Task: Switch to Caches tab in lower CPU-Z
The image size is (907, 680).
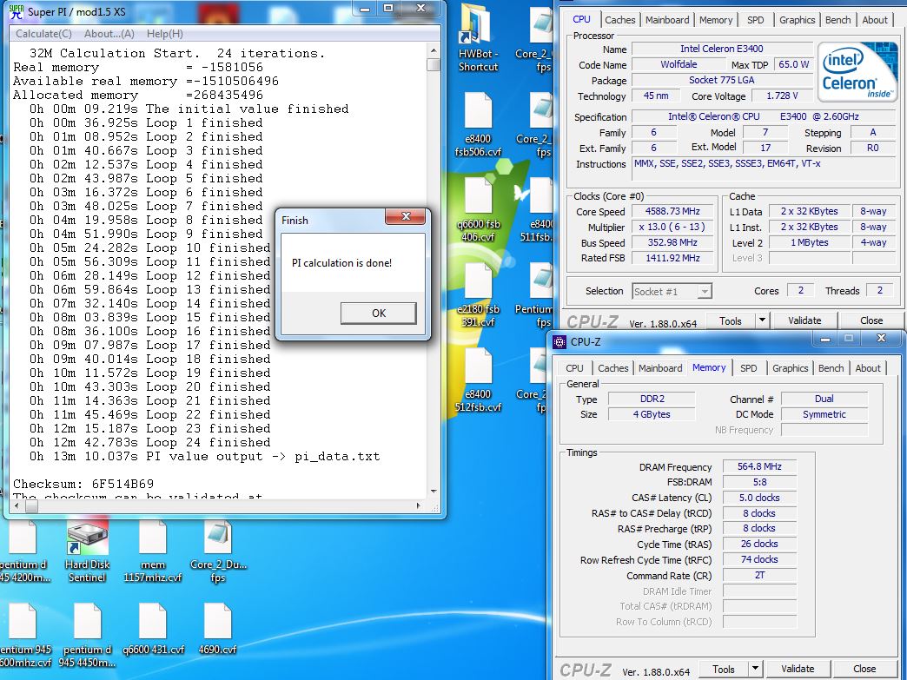Action: point(613,367)
